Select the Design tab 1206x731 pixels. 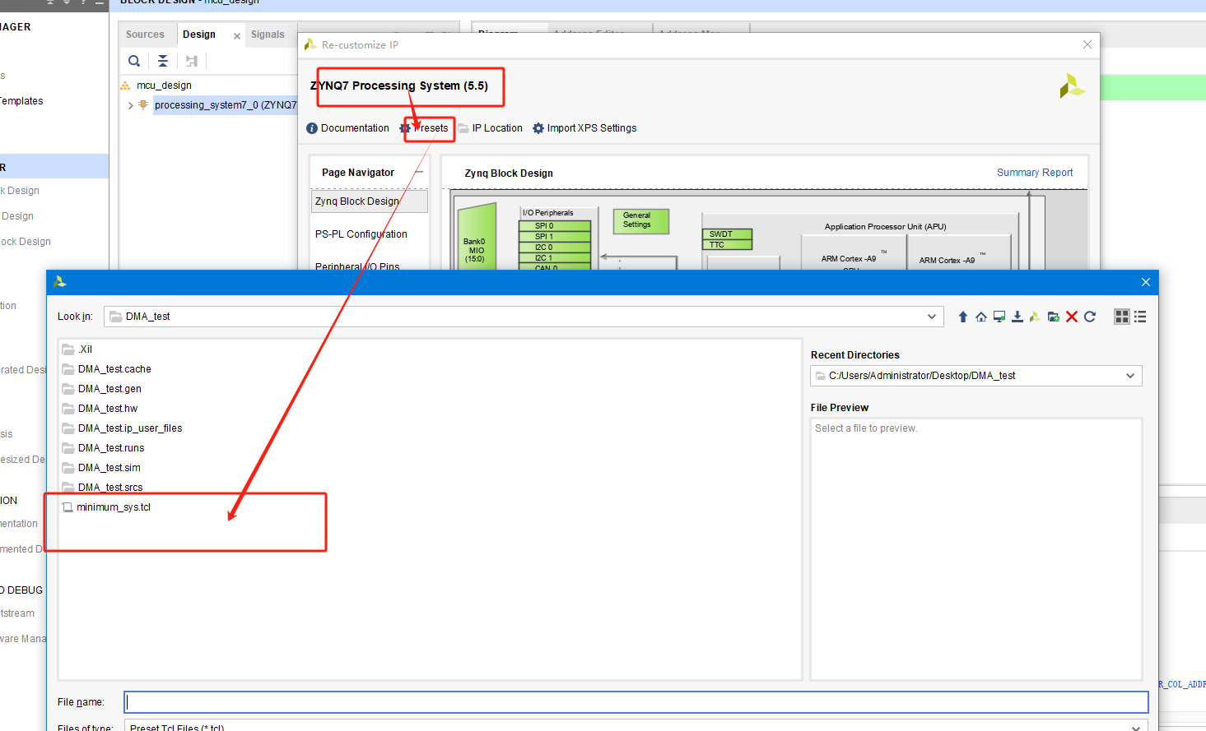point(199,35)
